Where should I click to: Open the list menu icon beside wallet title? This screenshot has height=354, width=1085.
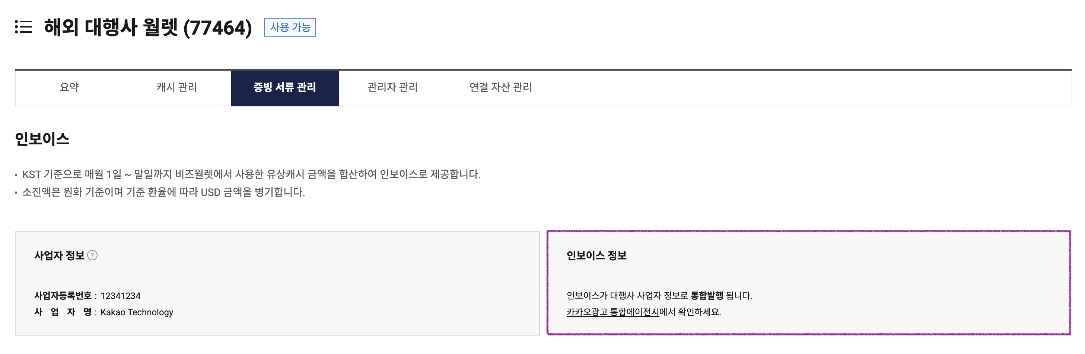point(23,27)
